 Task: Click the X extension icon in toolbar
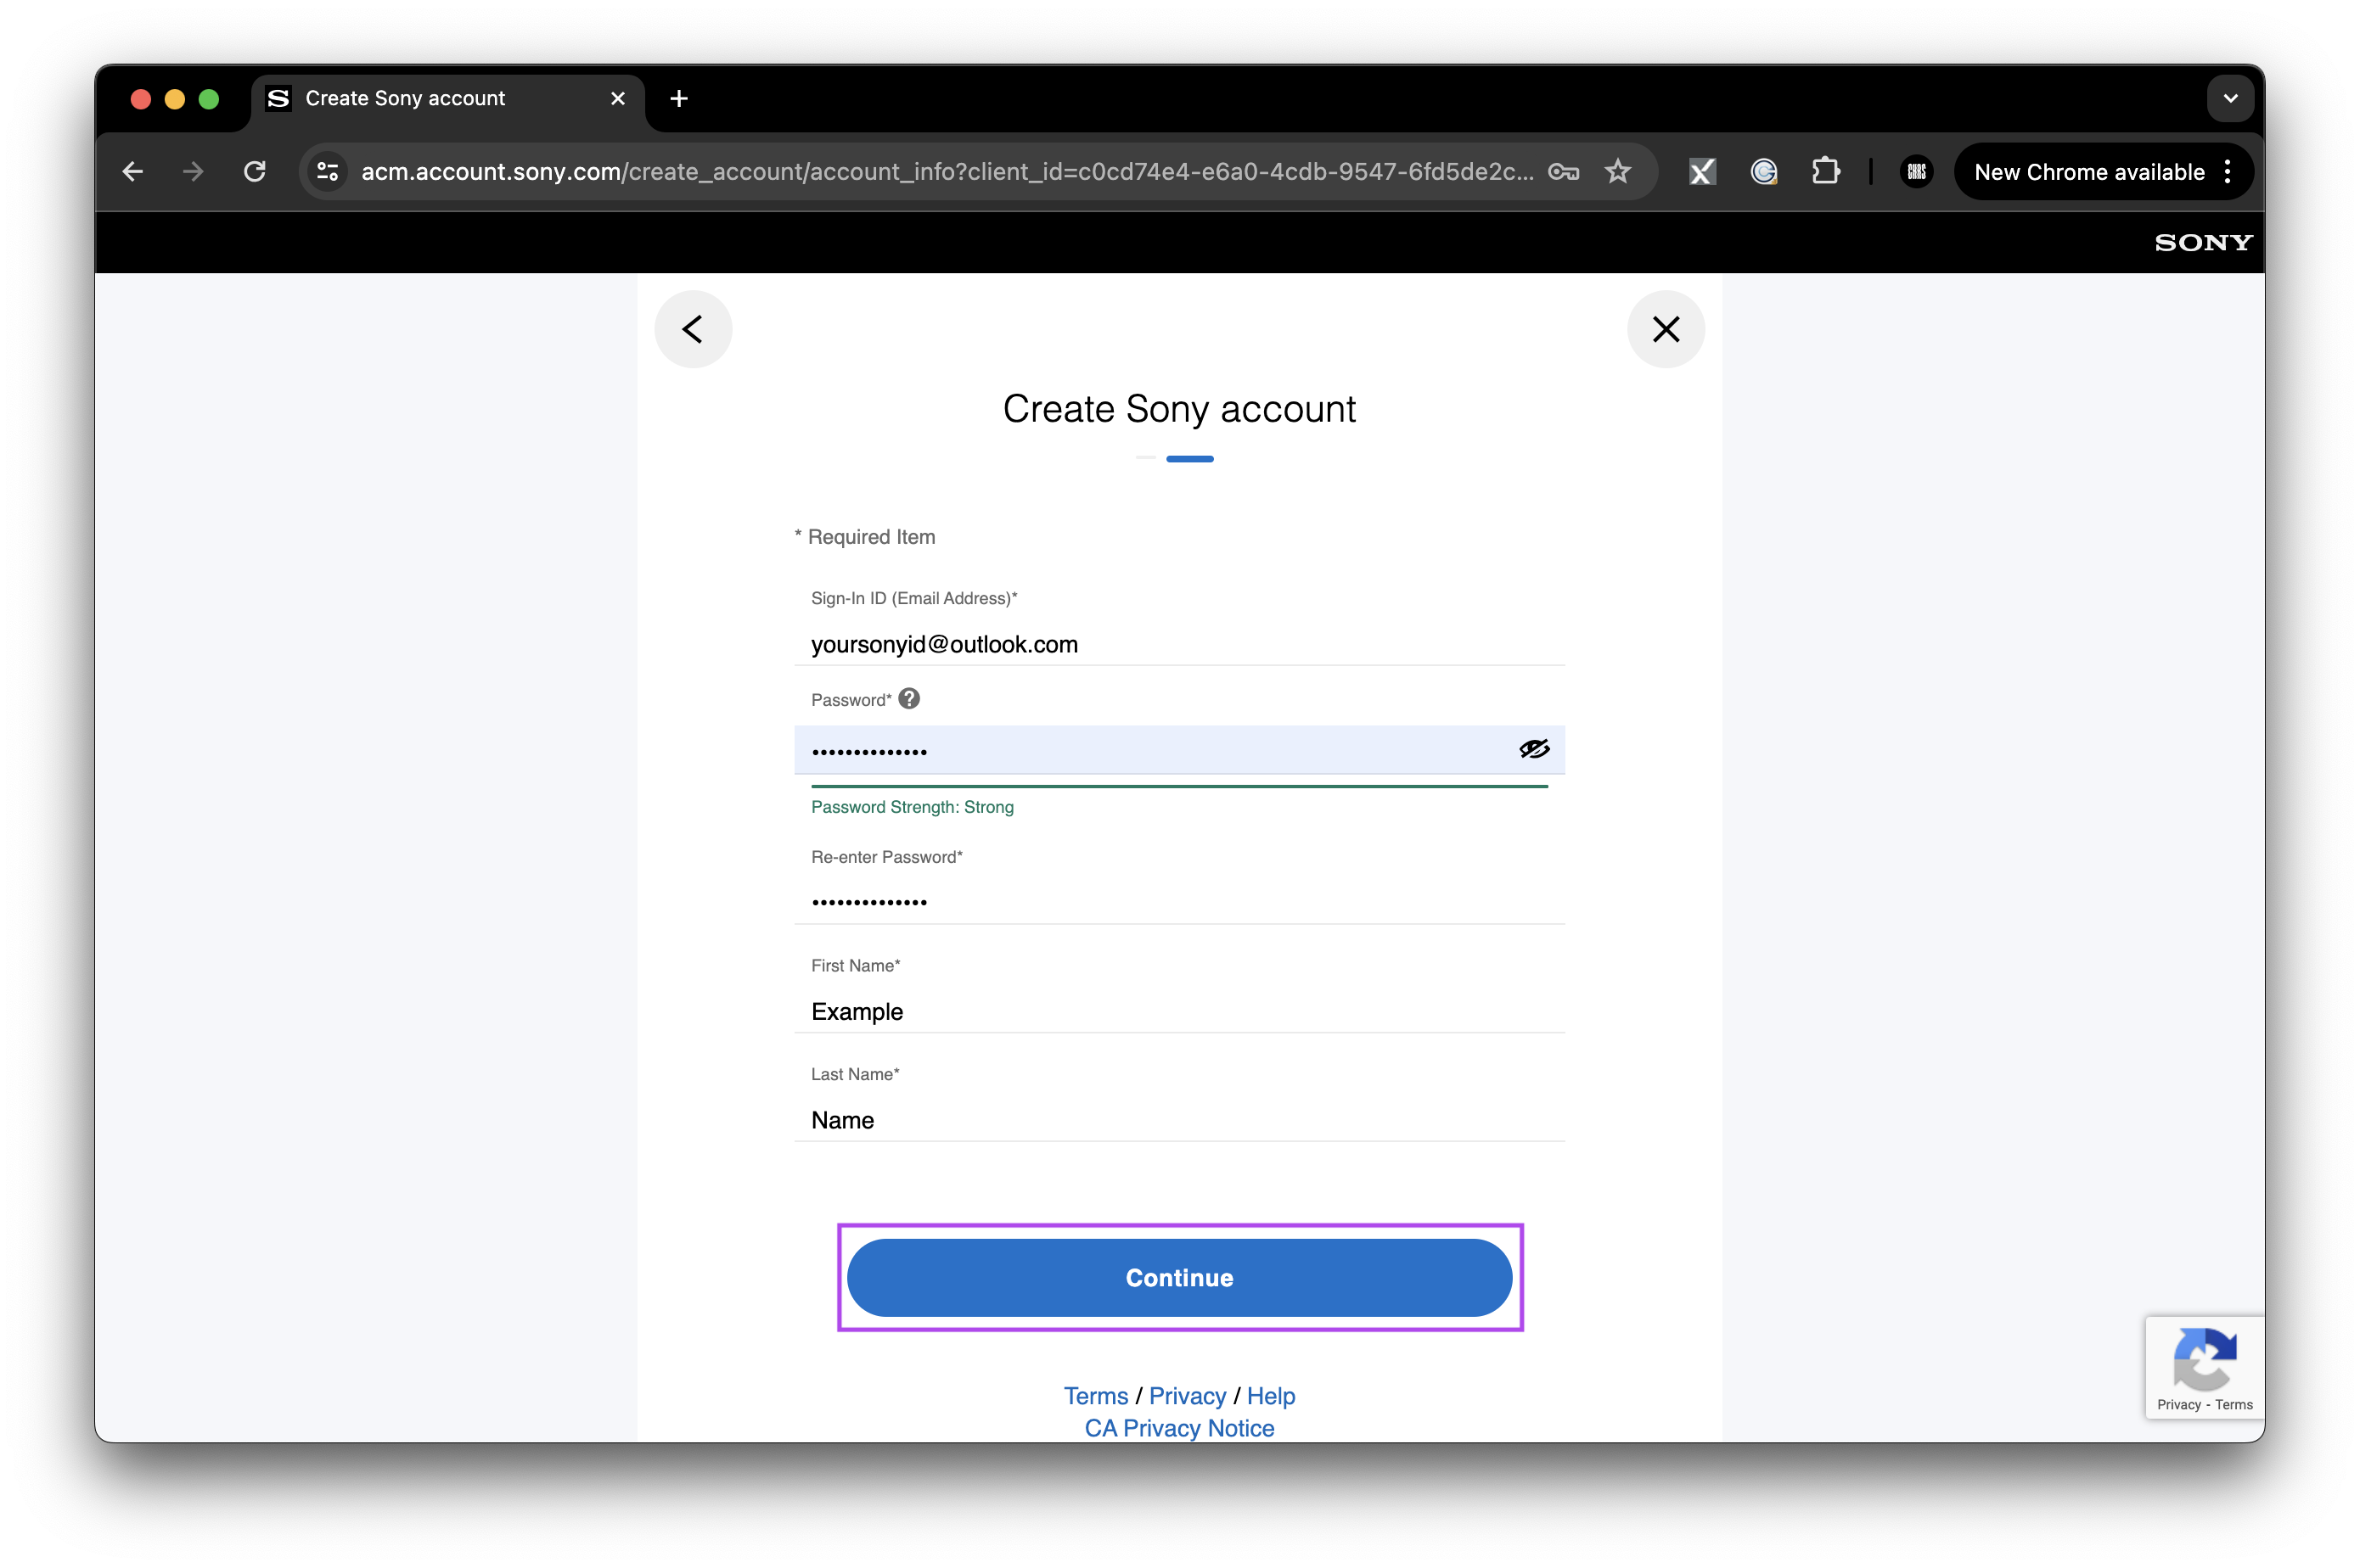1702,171
